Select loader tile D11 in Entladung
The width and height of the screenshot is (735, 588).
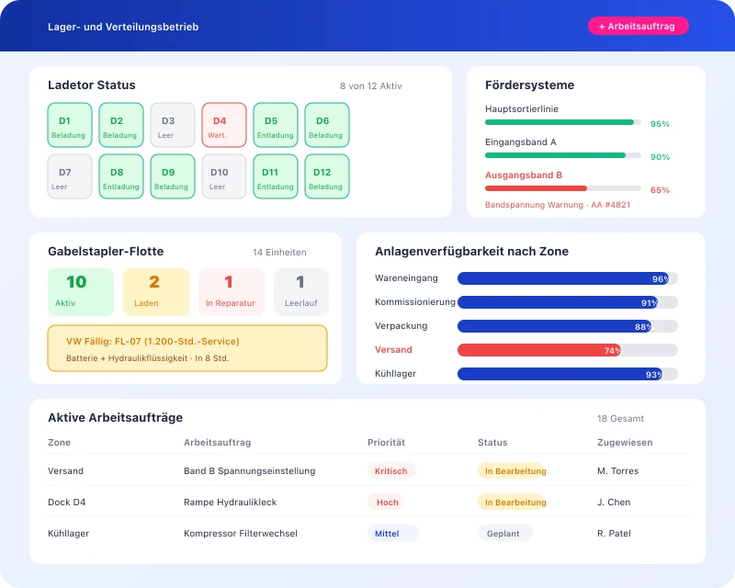click(x=275, y=175)
